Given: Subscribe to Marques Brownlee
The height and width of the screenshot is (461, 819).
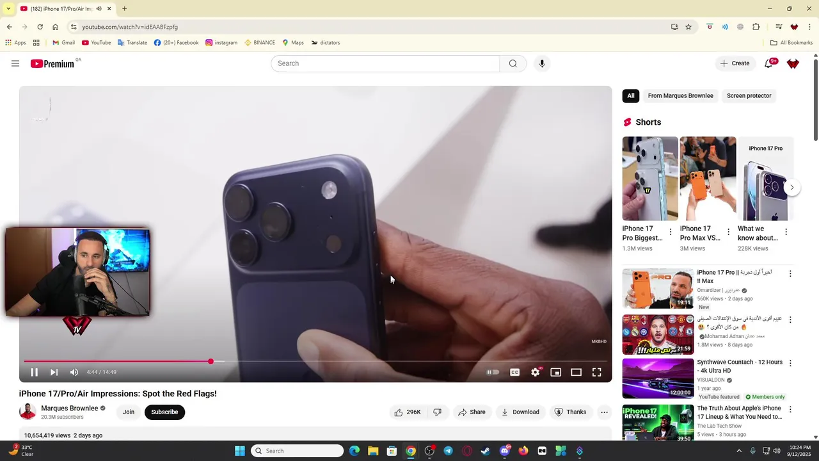Looking at the screenshot, I should 164,412.
